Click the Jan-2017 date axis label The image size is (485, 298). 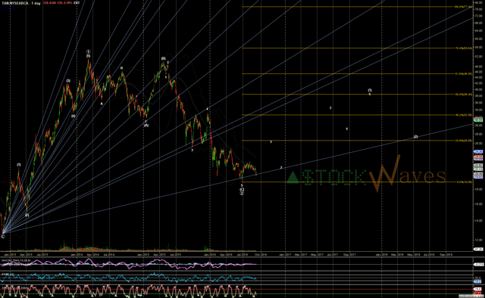[x=285, y=255]
